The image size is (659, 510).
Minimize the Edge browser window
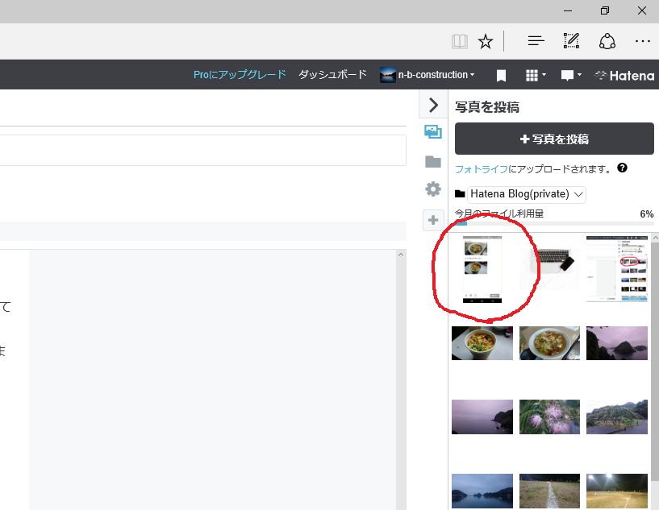pyautogui.click(x=568, y=11)
